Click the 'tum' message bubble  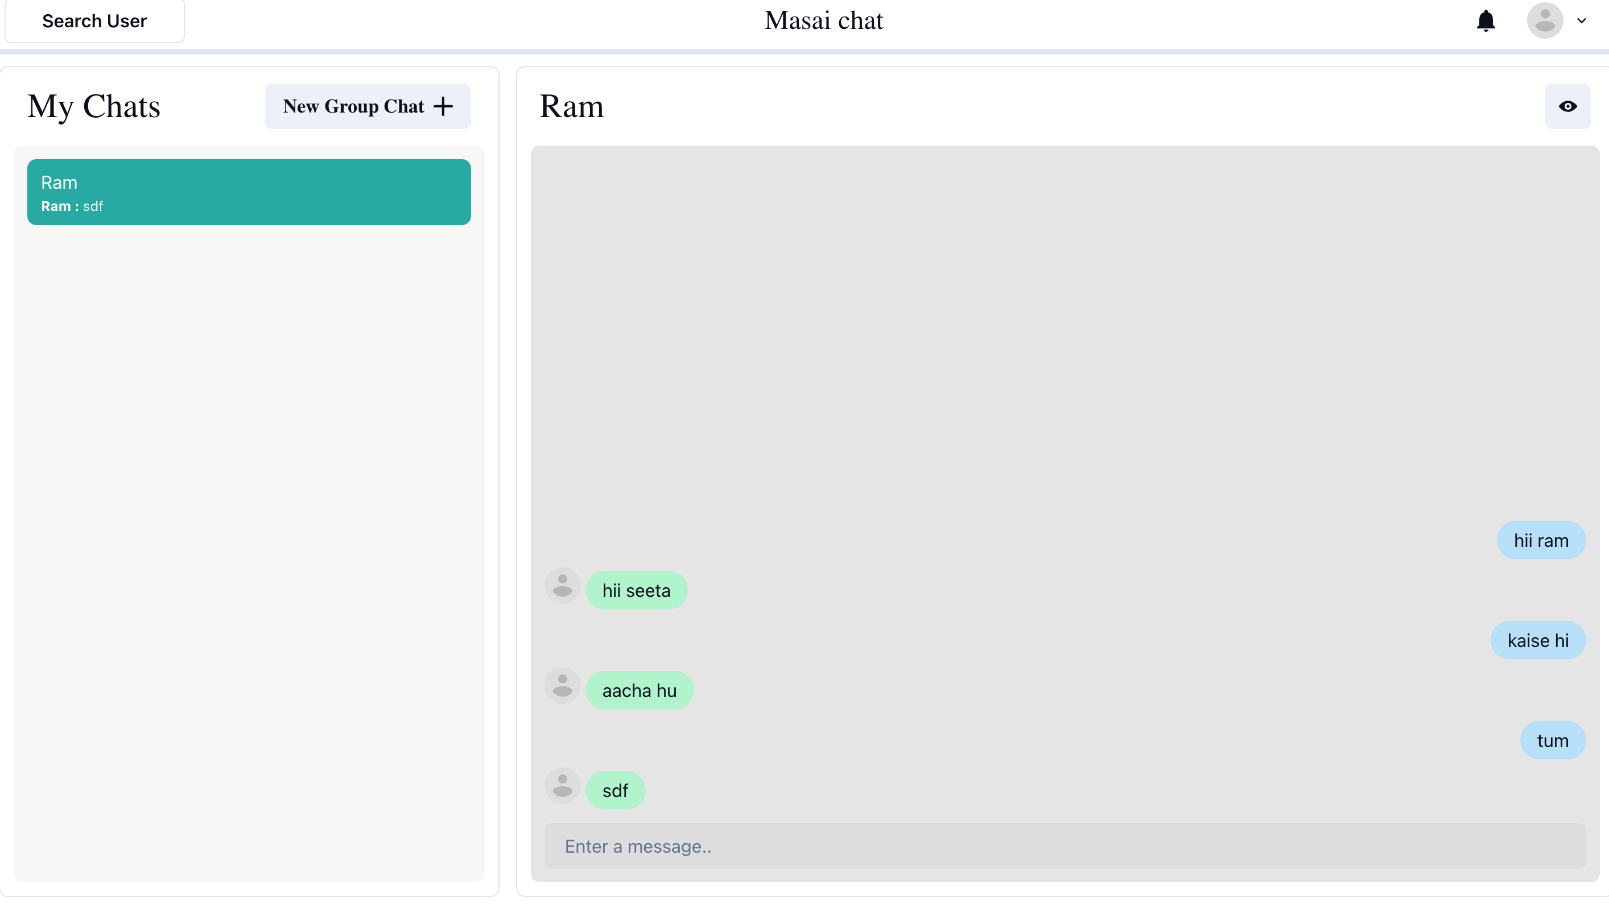1552,740
